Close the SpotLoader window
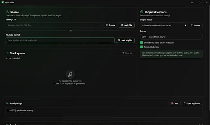The image size is (210, 125). (x=207, y=2)
